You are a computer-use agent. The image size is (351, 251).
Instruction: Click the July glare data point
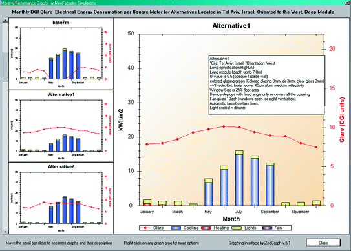pyautogui.click(x=239, y=127)
